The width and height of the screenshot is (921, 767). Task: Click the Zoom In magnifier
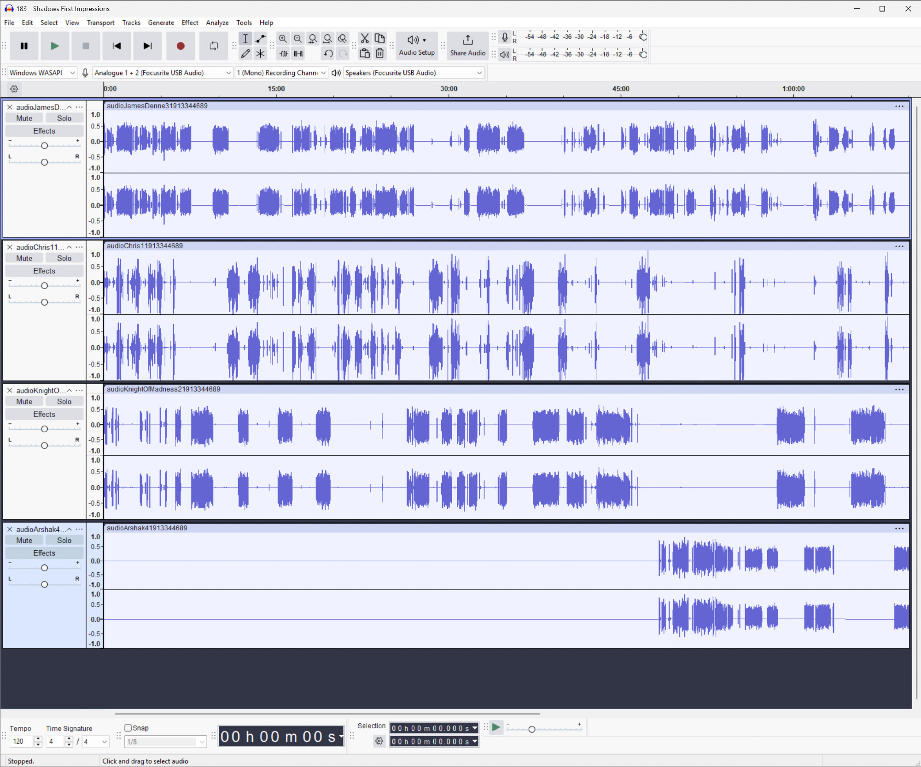click(283, 39)
